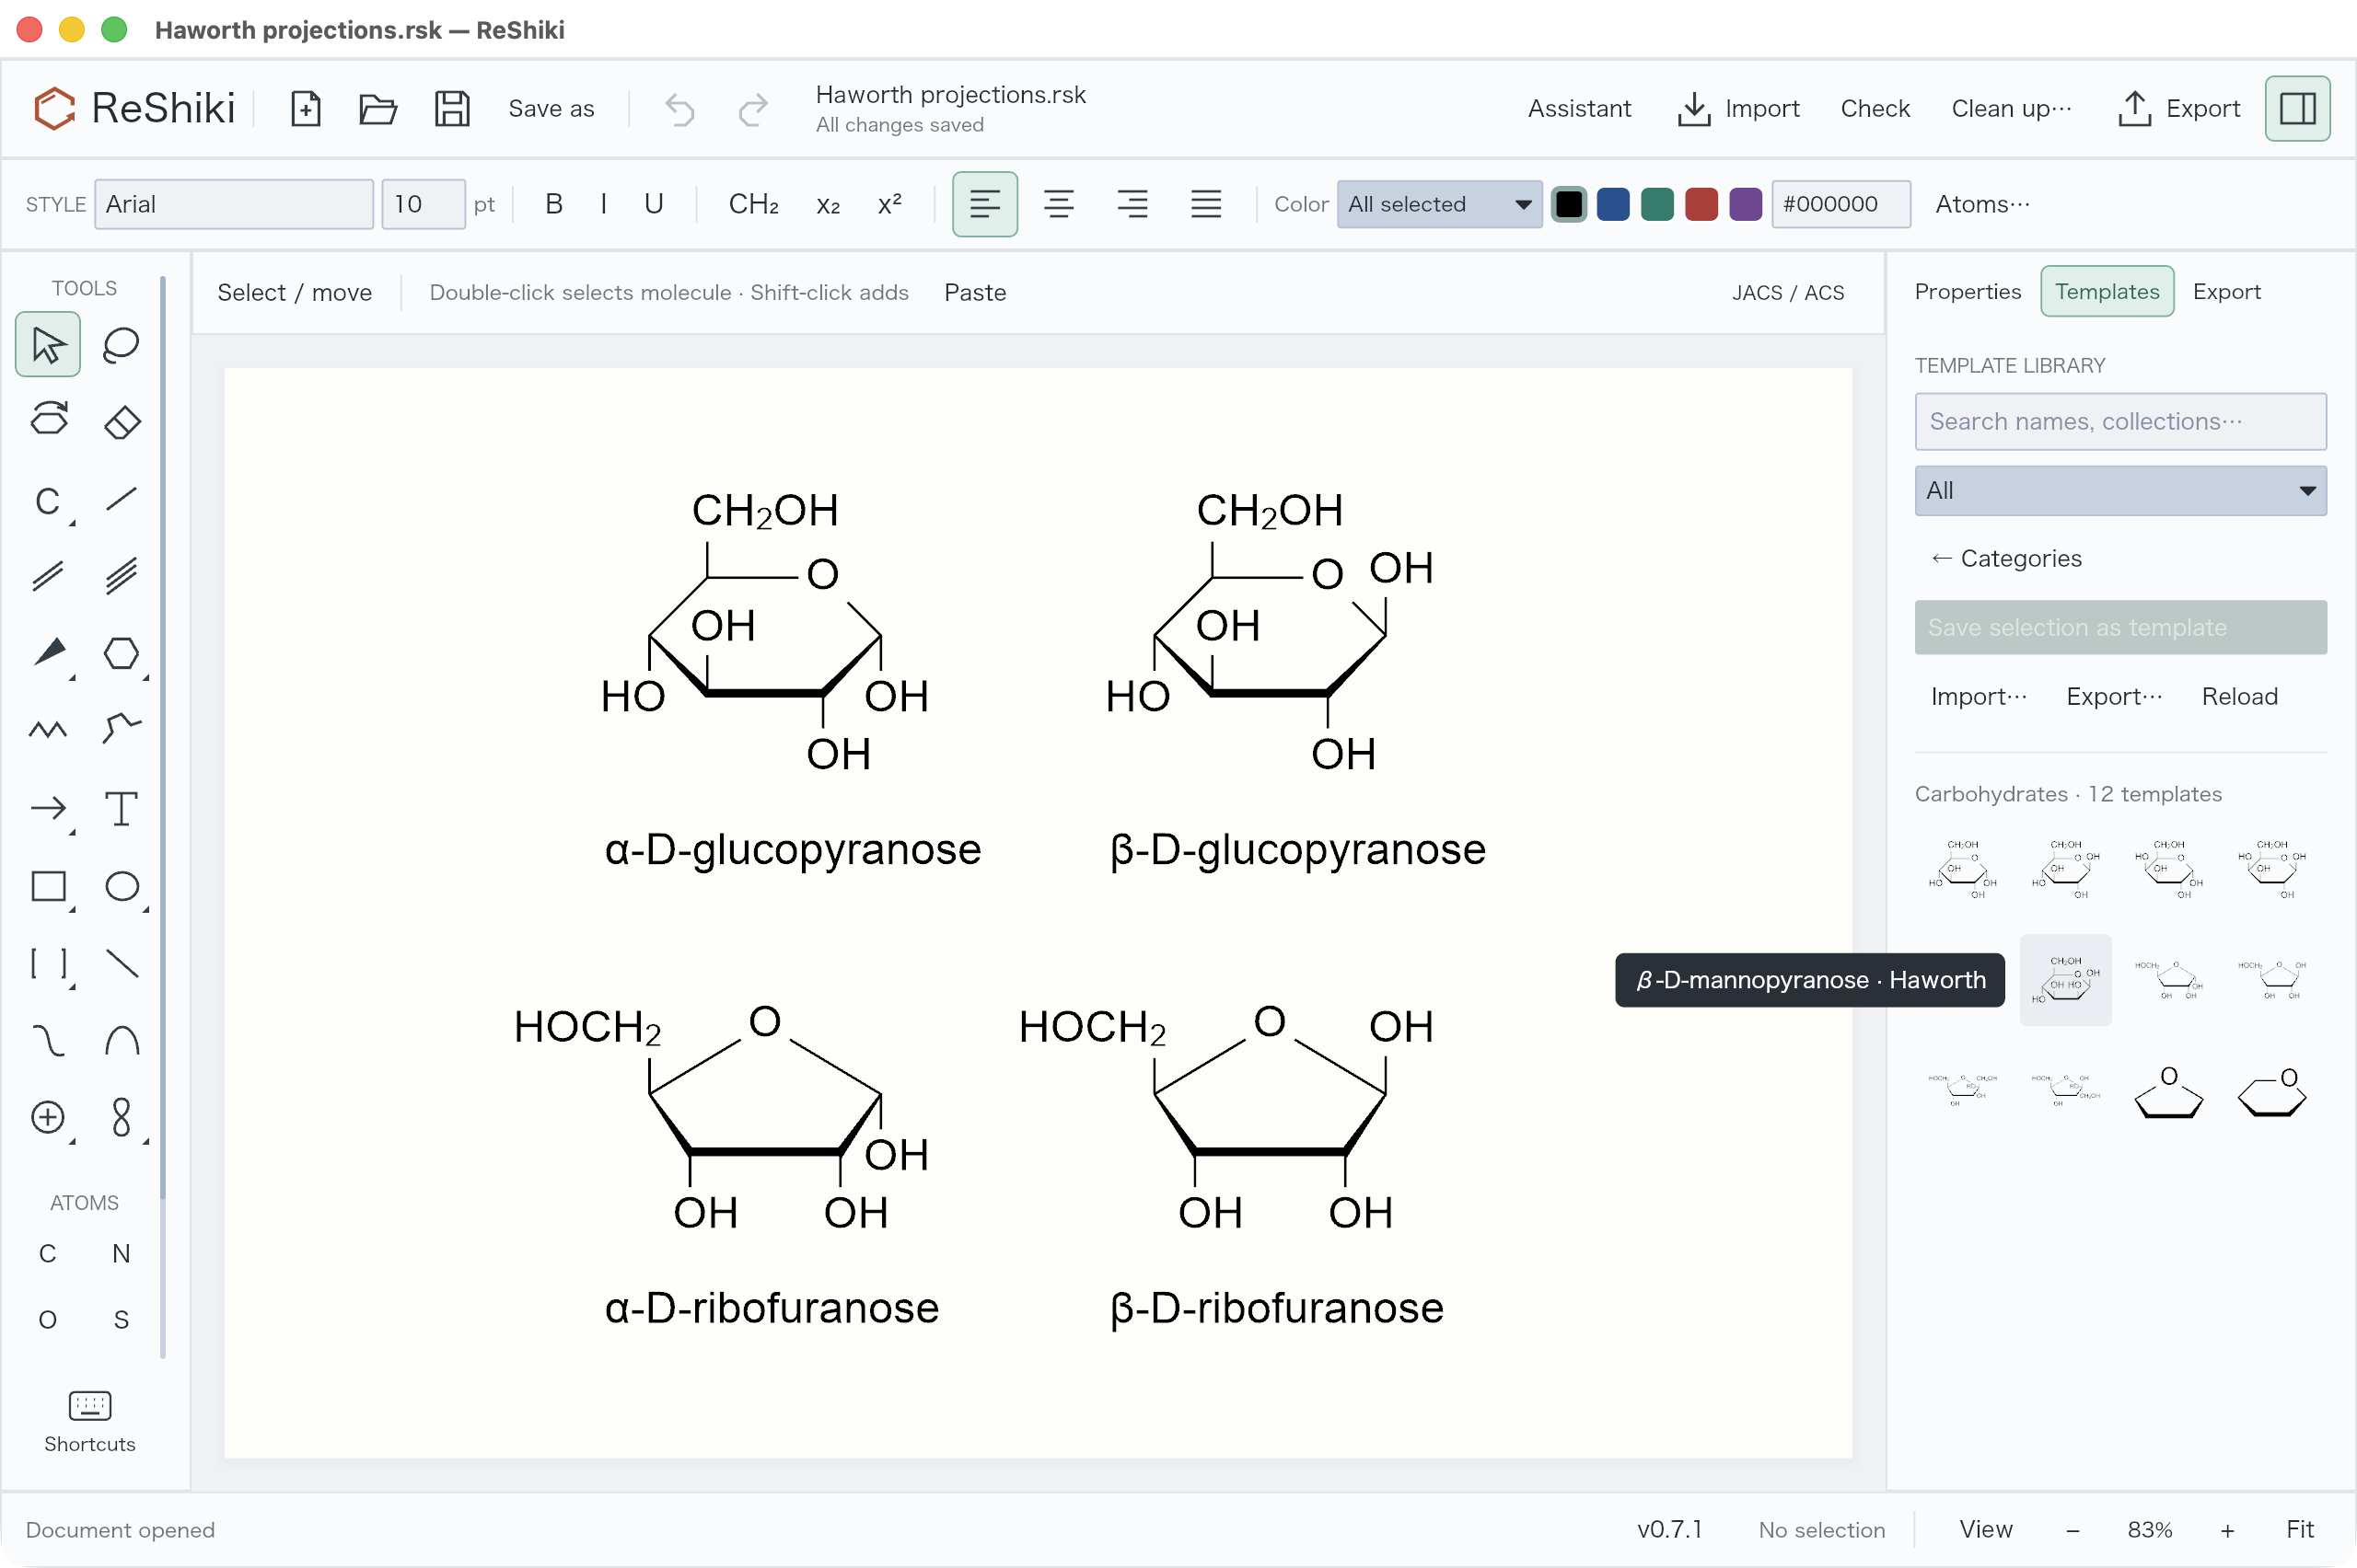Open the JACS / ACS style selector
Image resolution: width=2357 pixels, height=1568 pixels.
1788,293
